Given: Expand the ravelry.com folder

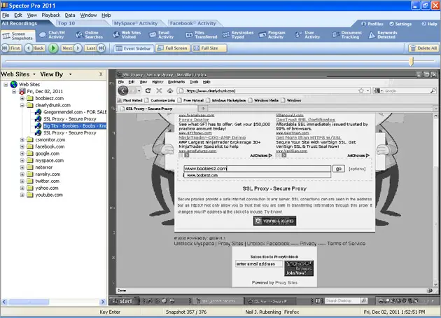Looking at the screenshot, I should pos(22,174).
